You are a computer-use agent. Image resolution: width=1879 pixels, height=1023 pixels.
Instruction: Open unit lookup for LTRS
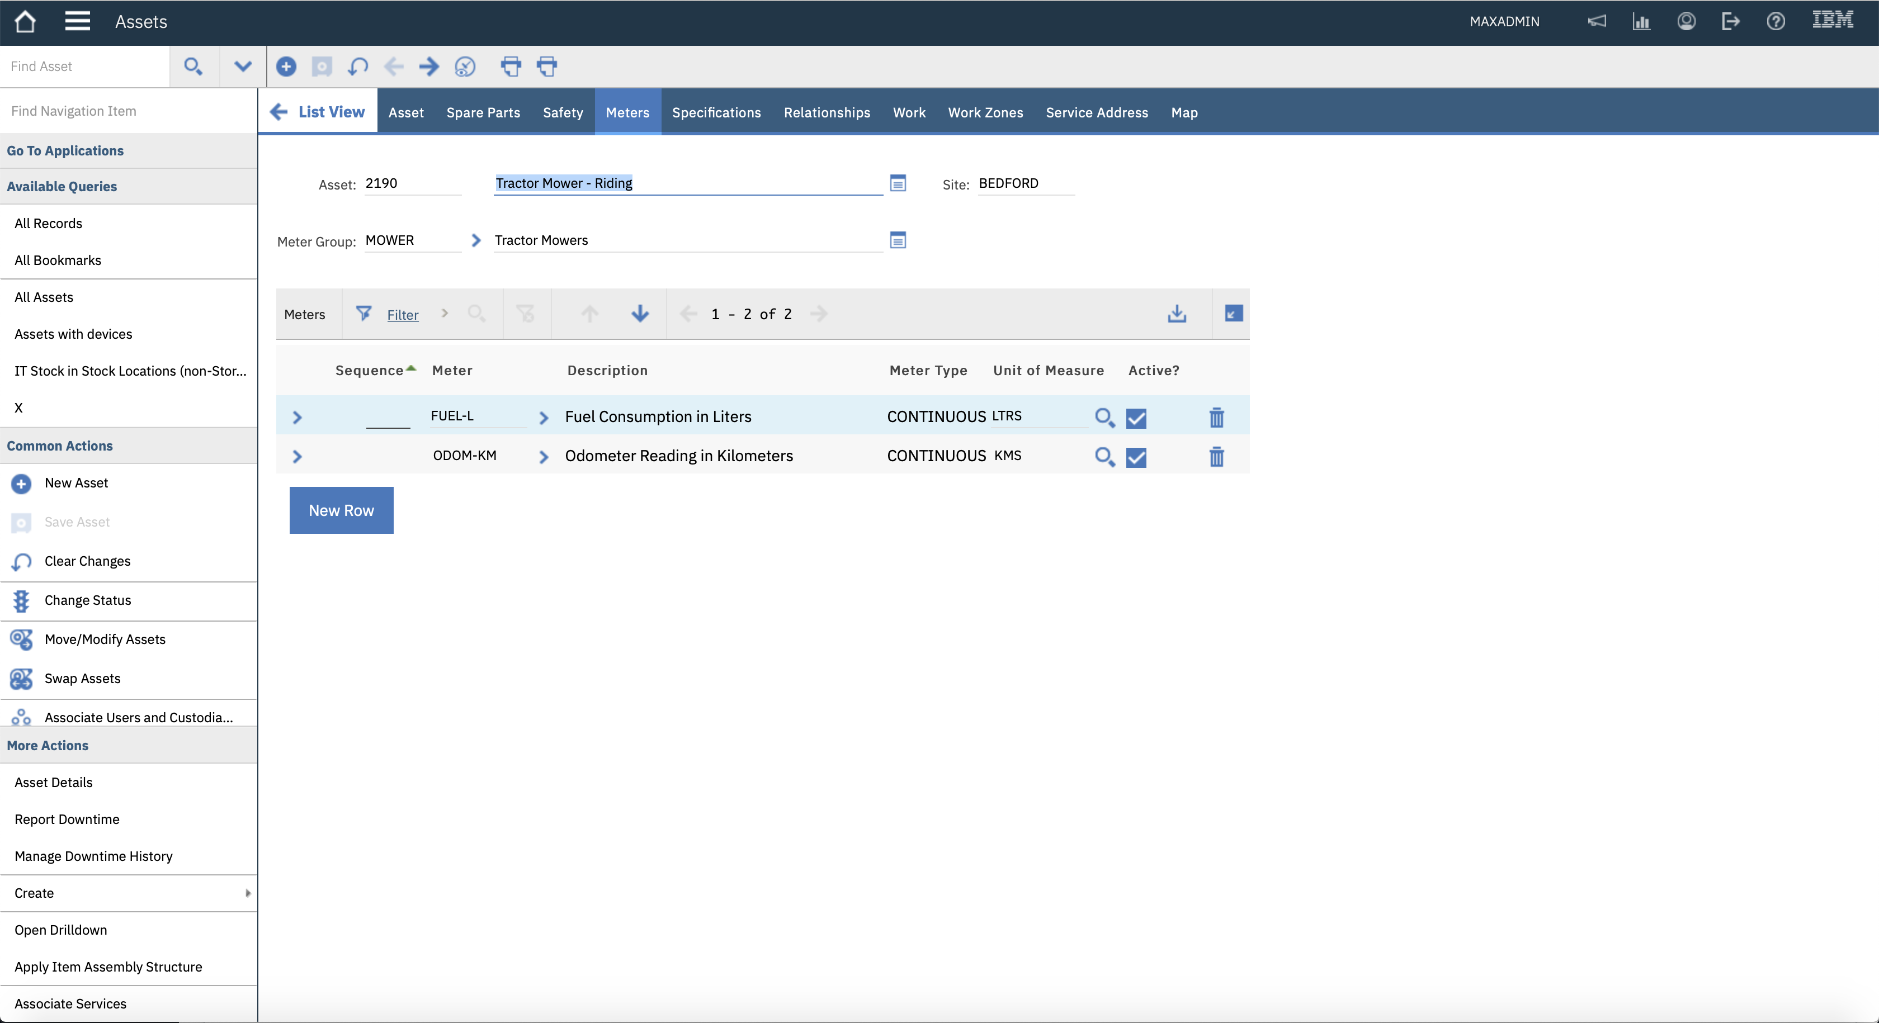pyautogui.click(x=1104, y=418)
